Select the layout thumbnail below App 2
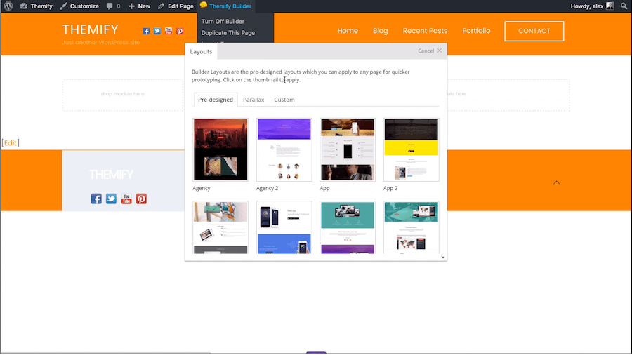The height and width of the screenshot is (355, 632). (411, 227)
